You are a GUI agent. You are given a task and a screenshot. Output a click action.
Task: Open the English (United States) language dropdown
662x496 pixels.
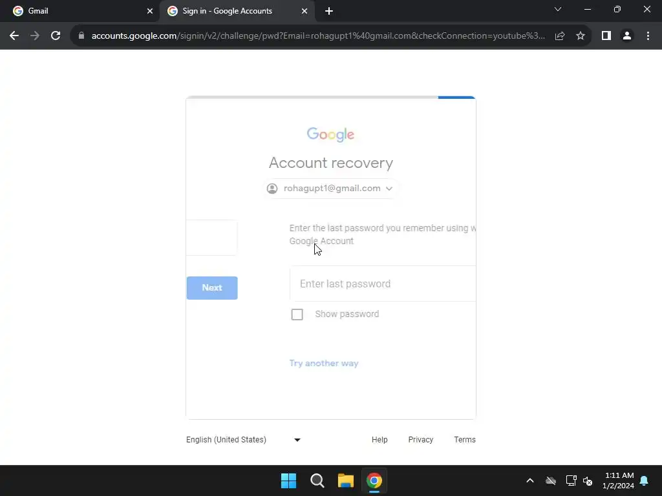pyautogui.click(x=243, y=439)
